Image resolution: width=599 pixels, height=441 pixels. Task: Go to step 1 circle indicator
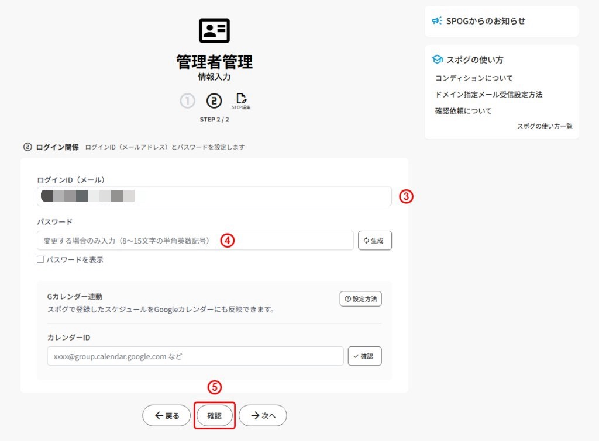click(x=188, y=101)
